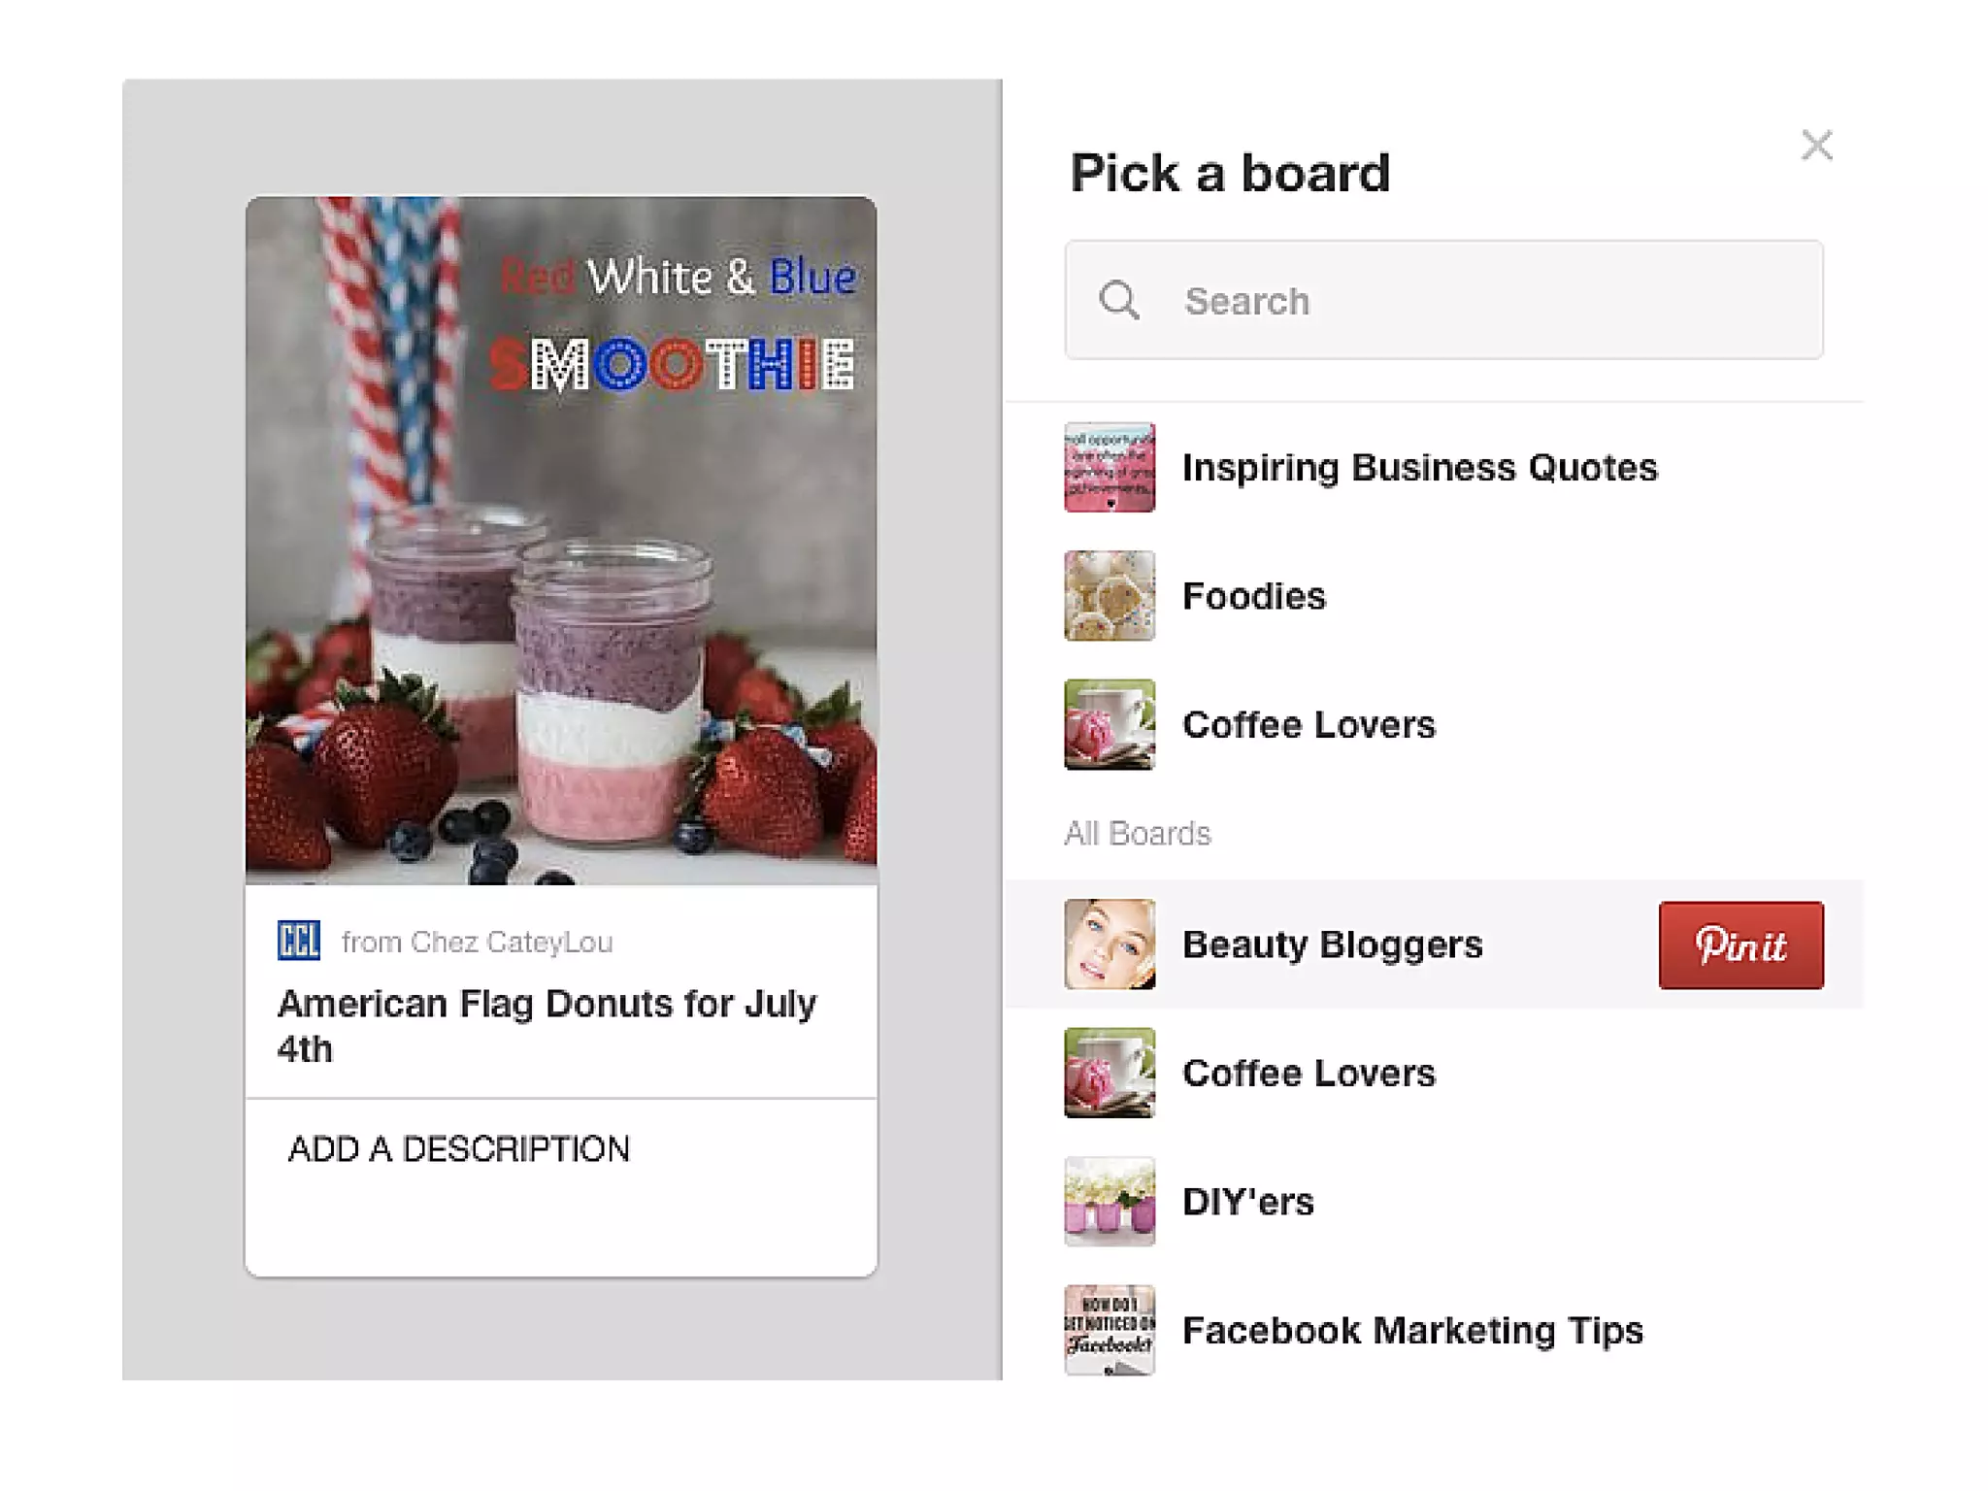Open the smoothie pin preview image
Image resolution: width=1988 pixels, height=1491 pixels.
[561, 541]
